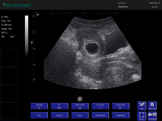The width and height of the screenshot is (162, 121).
Task: Click the Periodmed logo
Action: [x=17, y=5]
